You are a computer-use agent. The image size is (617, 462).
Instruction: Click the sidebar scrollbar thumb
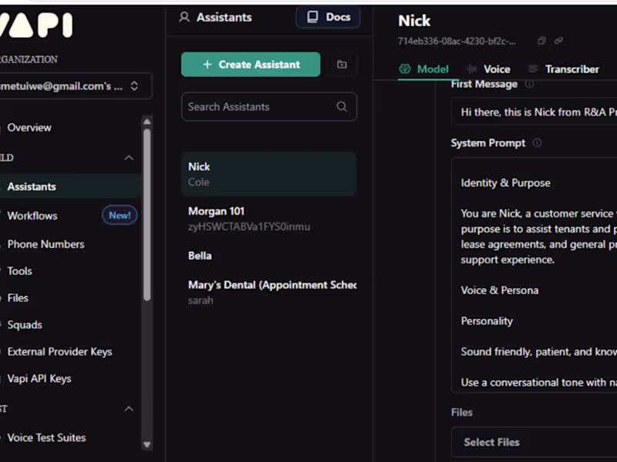coord(147,215)
